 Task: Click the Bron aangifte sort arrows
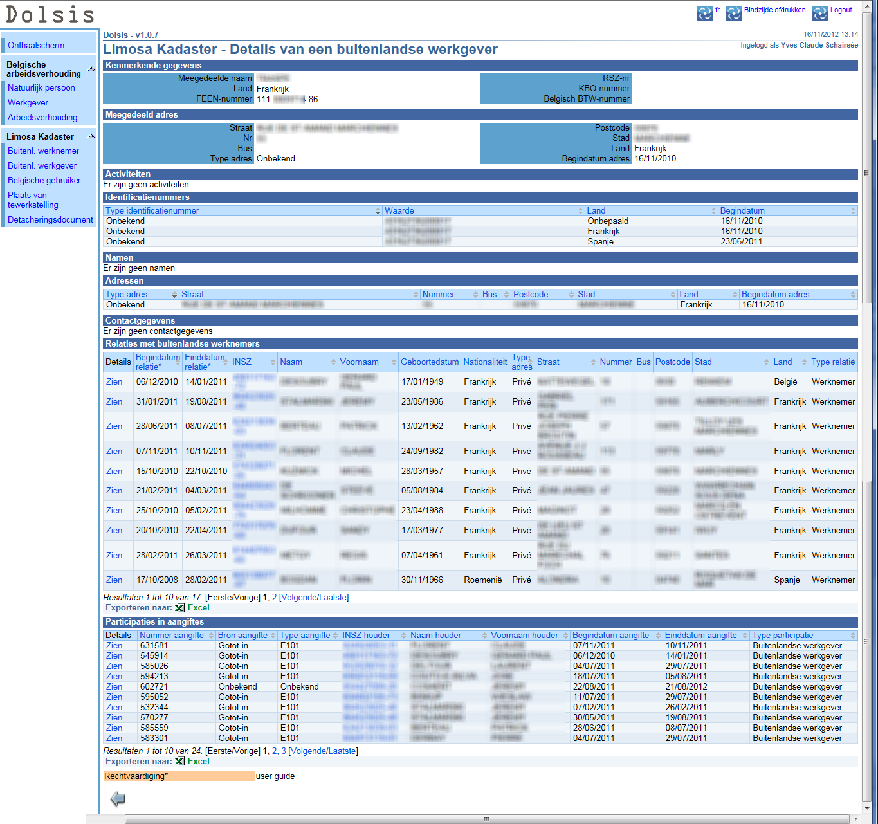[x=273, y=636]
